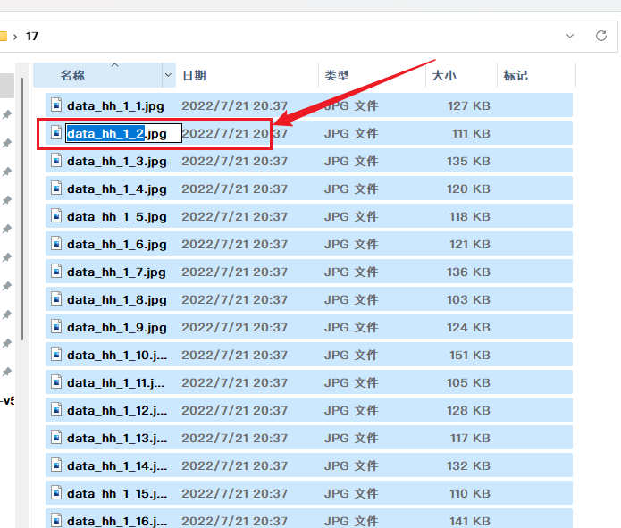
Task: Select the file name data_hh_1_8.jpg
Action: click(117, 301)
